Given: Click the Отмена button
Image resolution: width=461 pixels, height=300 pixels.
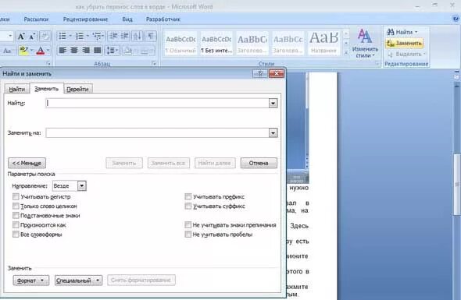Looking at the screenshot, I should (259, 163).
